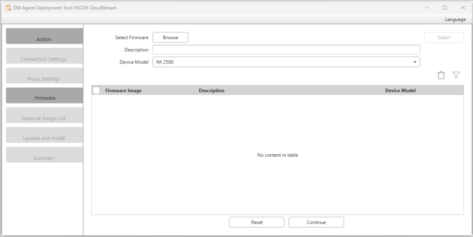This screenshot has height=237, width=473.
Task: Click the Select button at top right
Action: [x=444, y=37]
